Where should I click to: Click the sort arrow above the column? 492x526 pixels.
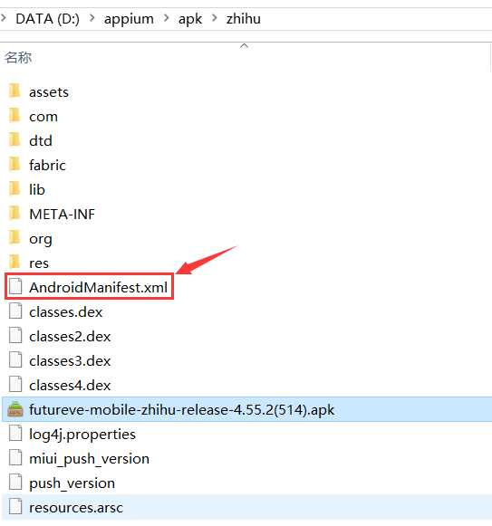tap(244, 46)
